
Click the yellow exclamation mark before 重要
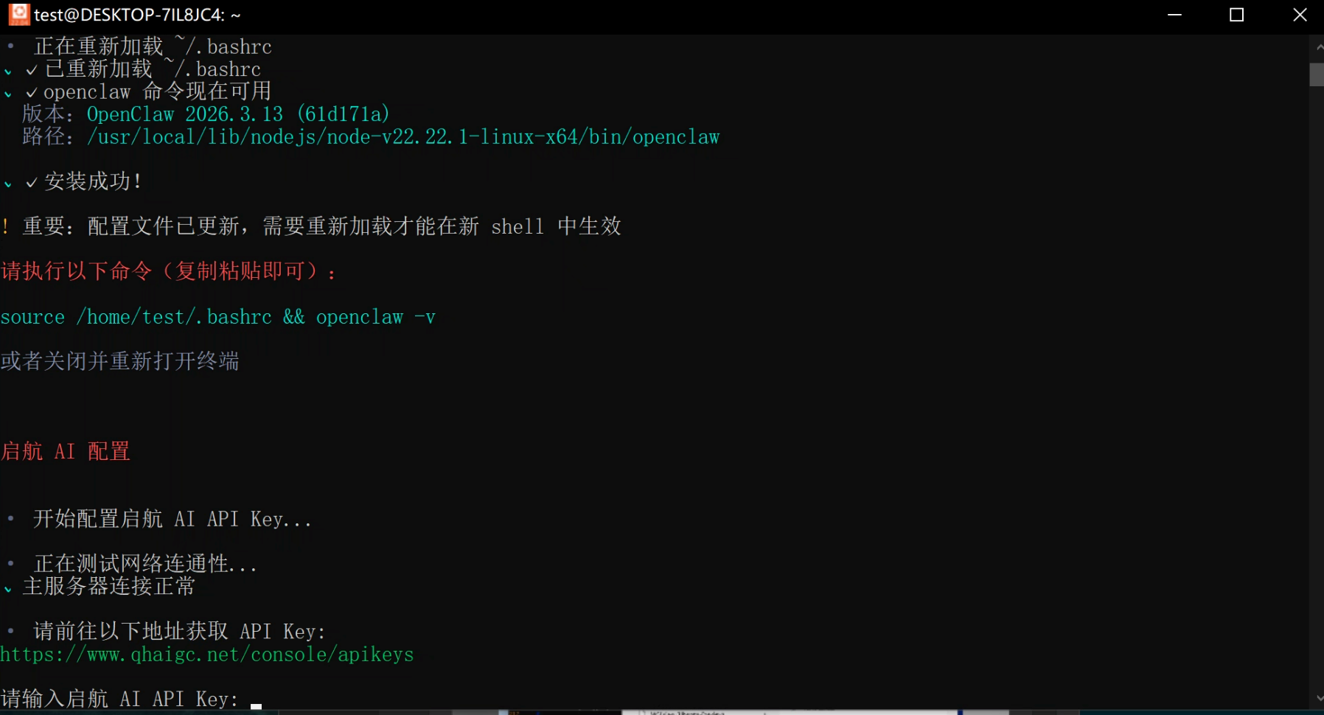[5, 226]
